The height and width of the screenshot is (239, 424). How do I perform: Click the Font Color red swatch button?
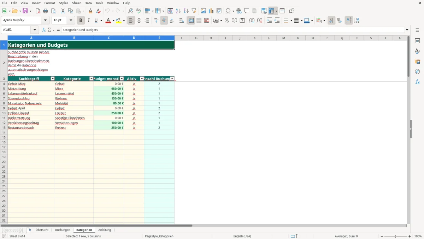(x=108, y=21)
